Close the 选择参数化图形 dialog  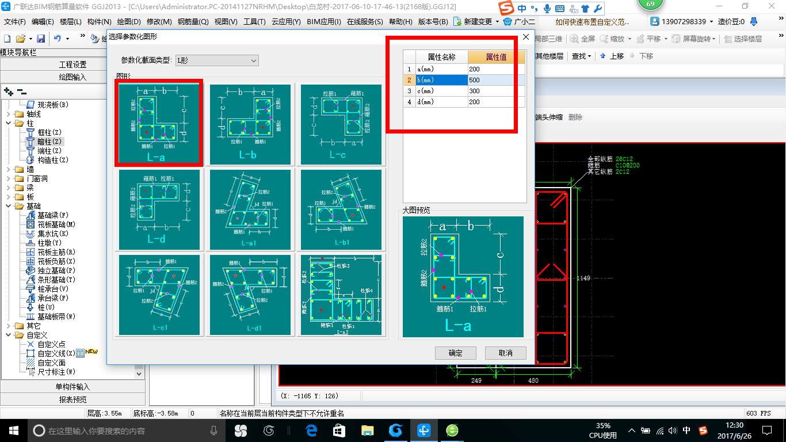click(x=525, y=37)
